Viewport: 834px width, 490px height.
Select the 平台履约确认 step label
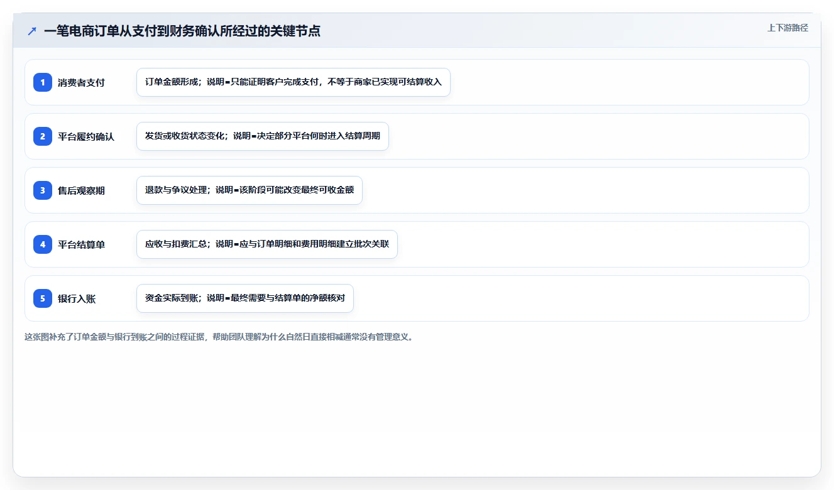pos(86,136)
